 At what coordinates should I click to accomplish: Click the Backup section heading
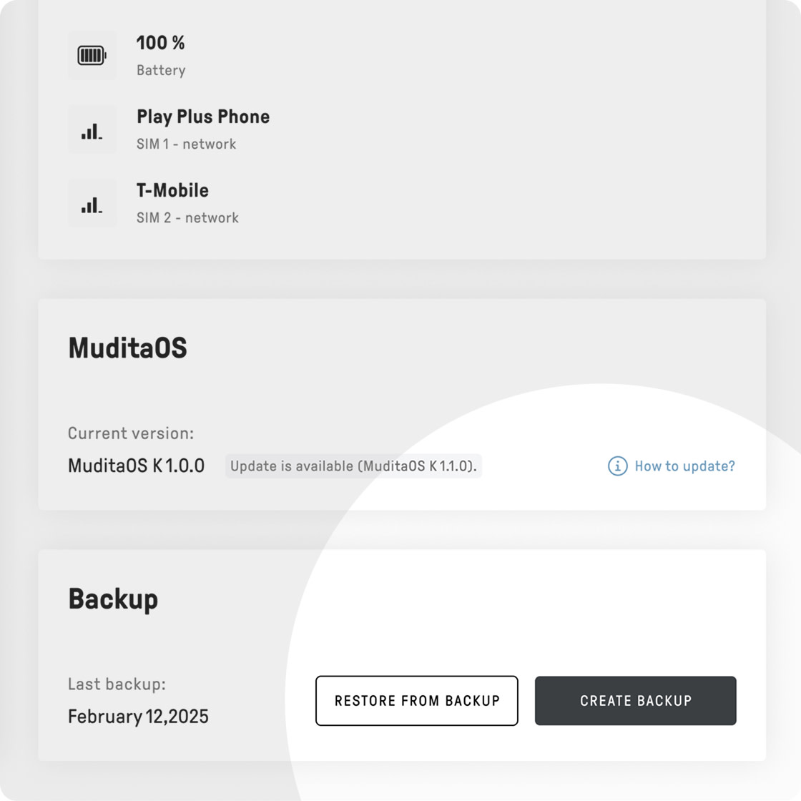pyautogui.click(x=114, y=599)
